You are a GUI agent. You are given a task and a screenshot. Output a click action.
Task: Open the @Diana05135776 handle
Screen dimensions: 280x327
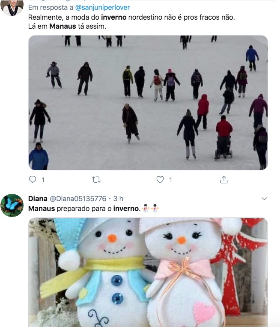tap(78, 199)
